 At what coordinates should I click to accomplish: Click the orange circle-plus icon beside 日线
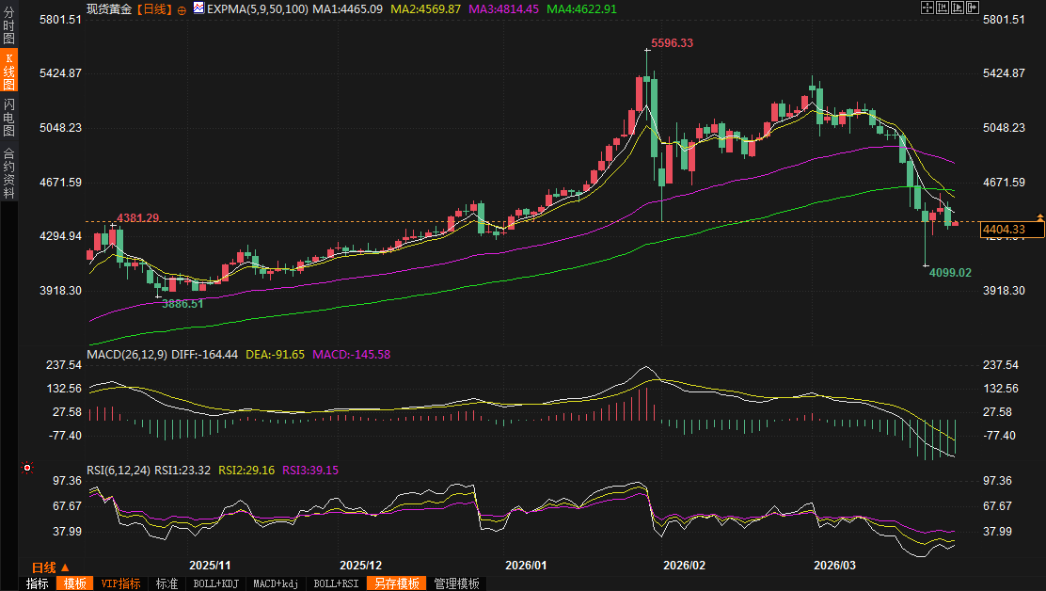click(182, 9)
